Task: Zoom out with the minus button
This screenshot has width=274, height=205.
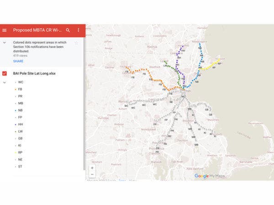Action: [92, 174]
